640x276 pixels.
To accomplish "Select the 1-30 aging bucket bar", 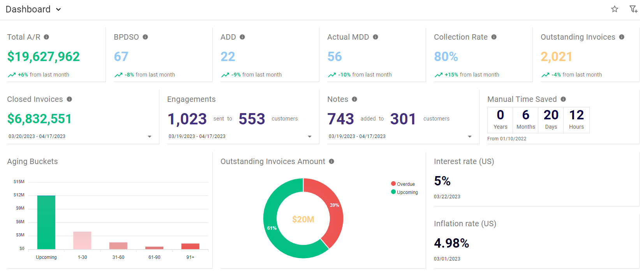I will pyautogui.click(x=82, y=240).
